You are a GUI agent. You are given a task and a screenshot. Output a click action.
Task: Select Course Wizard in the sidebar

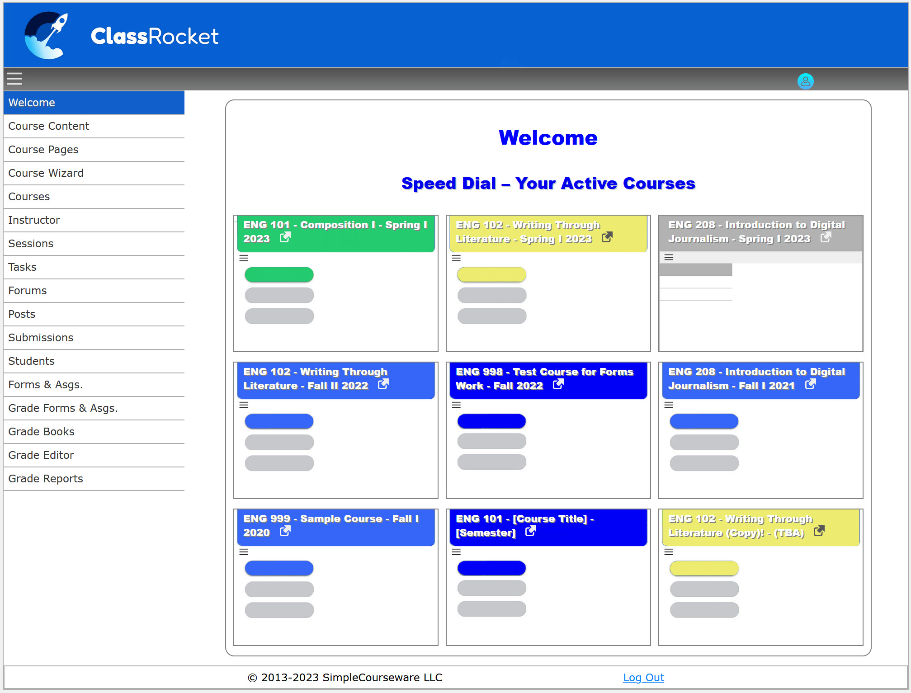coord(46,173)
